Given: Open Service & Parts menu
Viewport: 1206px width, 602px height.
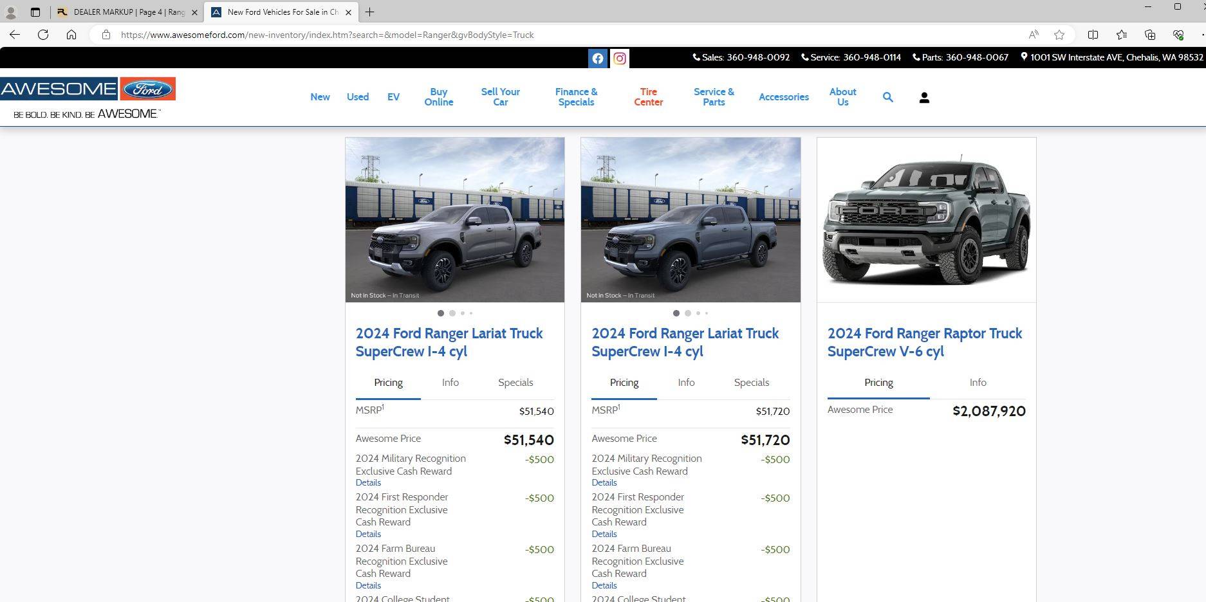Looking at the screenshot, I should (x=714, y=97).
